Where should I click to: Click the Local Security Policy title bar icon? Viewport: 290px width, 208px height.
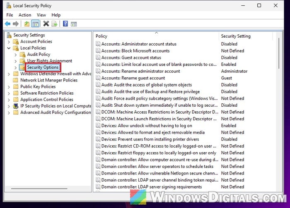[x=9, y=6]
